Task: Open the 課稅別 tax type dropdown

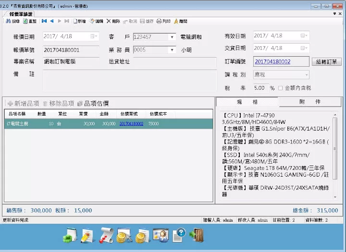Action: 306,75
